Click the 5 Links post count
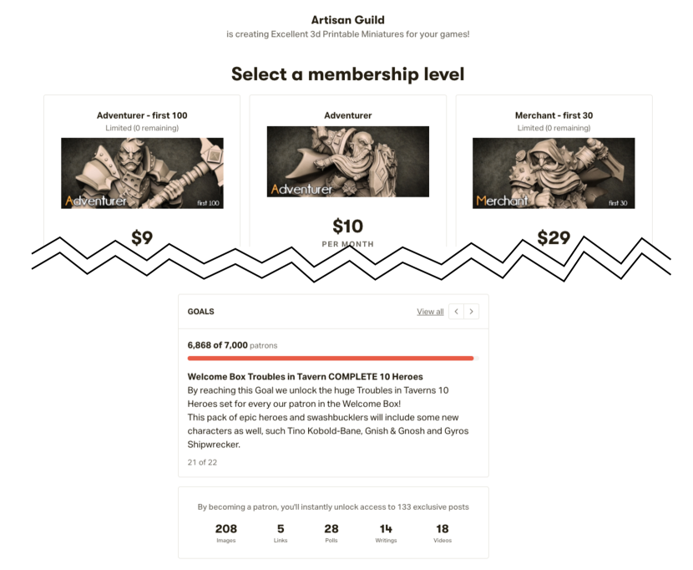The width and height of the screenshot is (693, 570). pos(281,532)
